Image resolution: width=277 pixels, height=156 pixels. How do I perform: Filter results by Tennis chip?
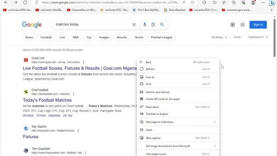tap(138, 37)
